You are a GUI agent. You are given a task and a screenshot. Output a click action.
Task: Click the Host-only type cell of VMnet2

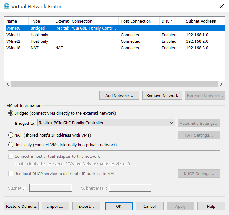[40, 41]
